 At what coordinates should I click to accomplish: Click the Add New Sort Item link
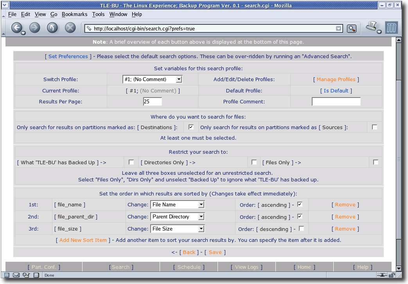[x=83, y=240]
